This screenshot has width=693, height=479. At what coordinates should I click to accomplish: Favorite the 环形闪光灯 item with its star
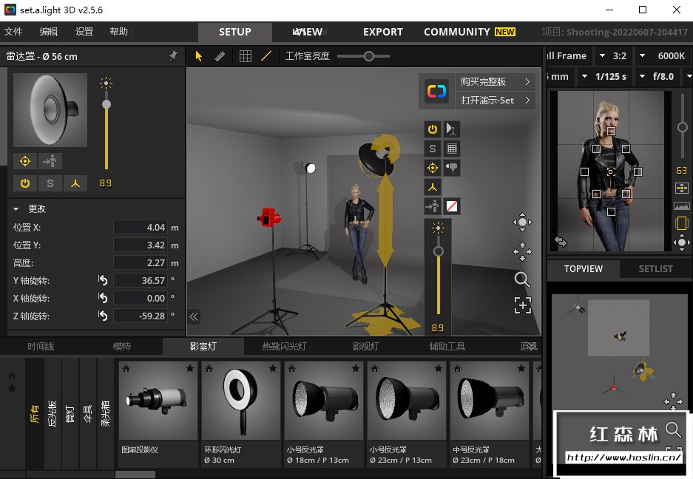273,368
